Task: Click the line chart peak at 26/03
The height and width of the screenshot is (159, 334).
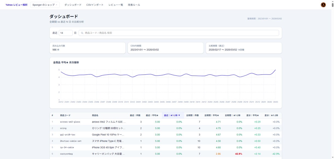Action: pyautogui.click(x=275, y=70)
